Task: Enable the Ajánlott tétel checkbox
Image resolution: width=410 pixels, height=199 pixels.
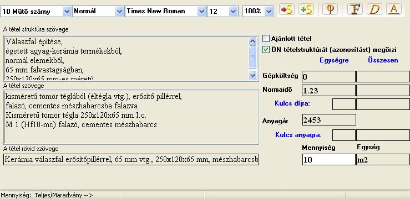Action: [x=266, y=39]
